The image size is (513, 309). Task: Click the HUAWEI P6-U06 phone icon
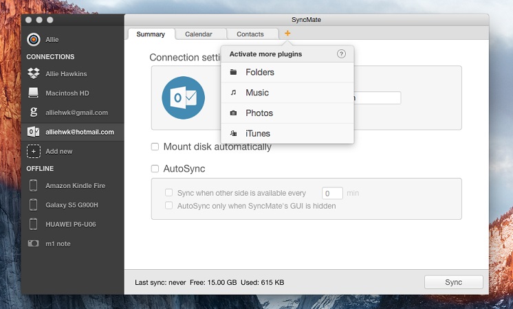(x=34, y=224)
